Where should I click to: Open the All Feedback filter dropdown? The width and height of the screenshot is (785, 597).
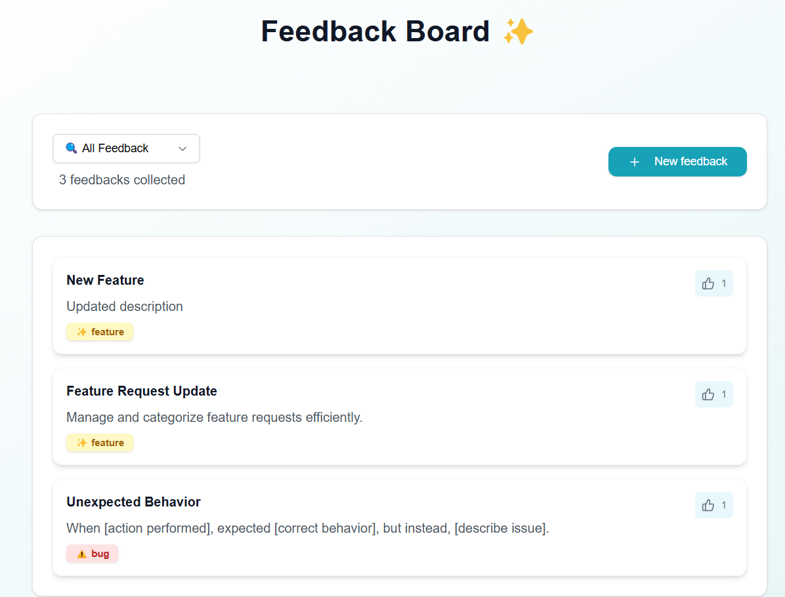click(x=126, y=148)
